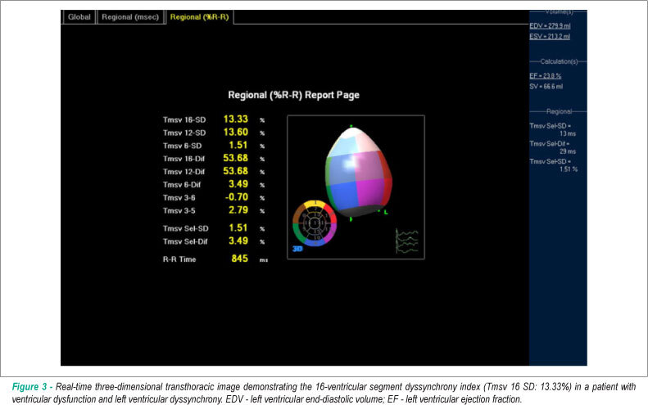
Task: Click the Tmsv 16-Dif label
Action: click(184, 159)
